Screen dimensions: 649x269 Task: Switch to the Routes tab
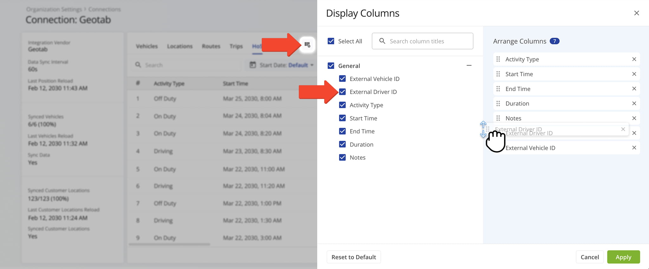coord(211,46)
